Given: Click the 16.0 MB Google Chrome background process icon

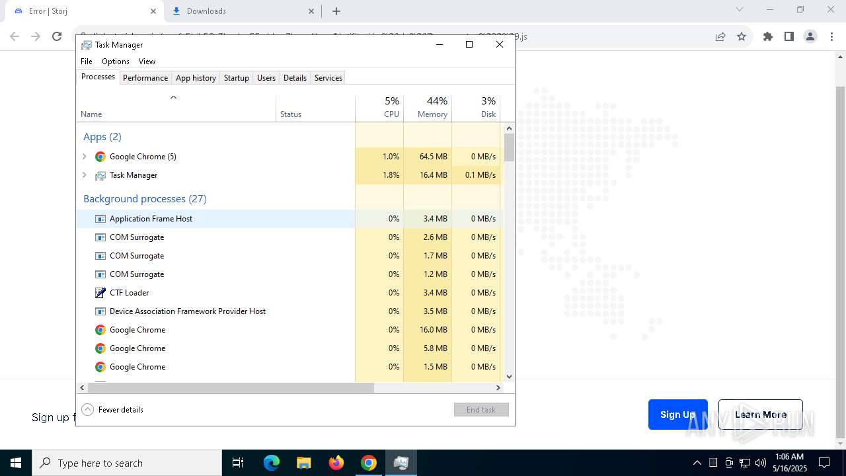Looking at the screenshot, I should [100, 330].
